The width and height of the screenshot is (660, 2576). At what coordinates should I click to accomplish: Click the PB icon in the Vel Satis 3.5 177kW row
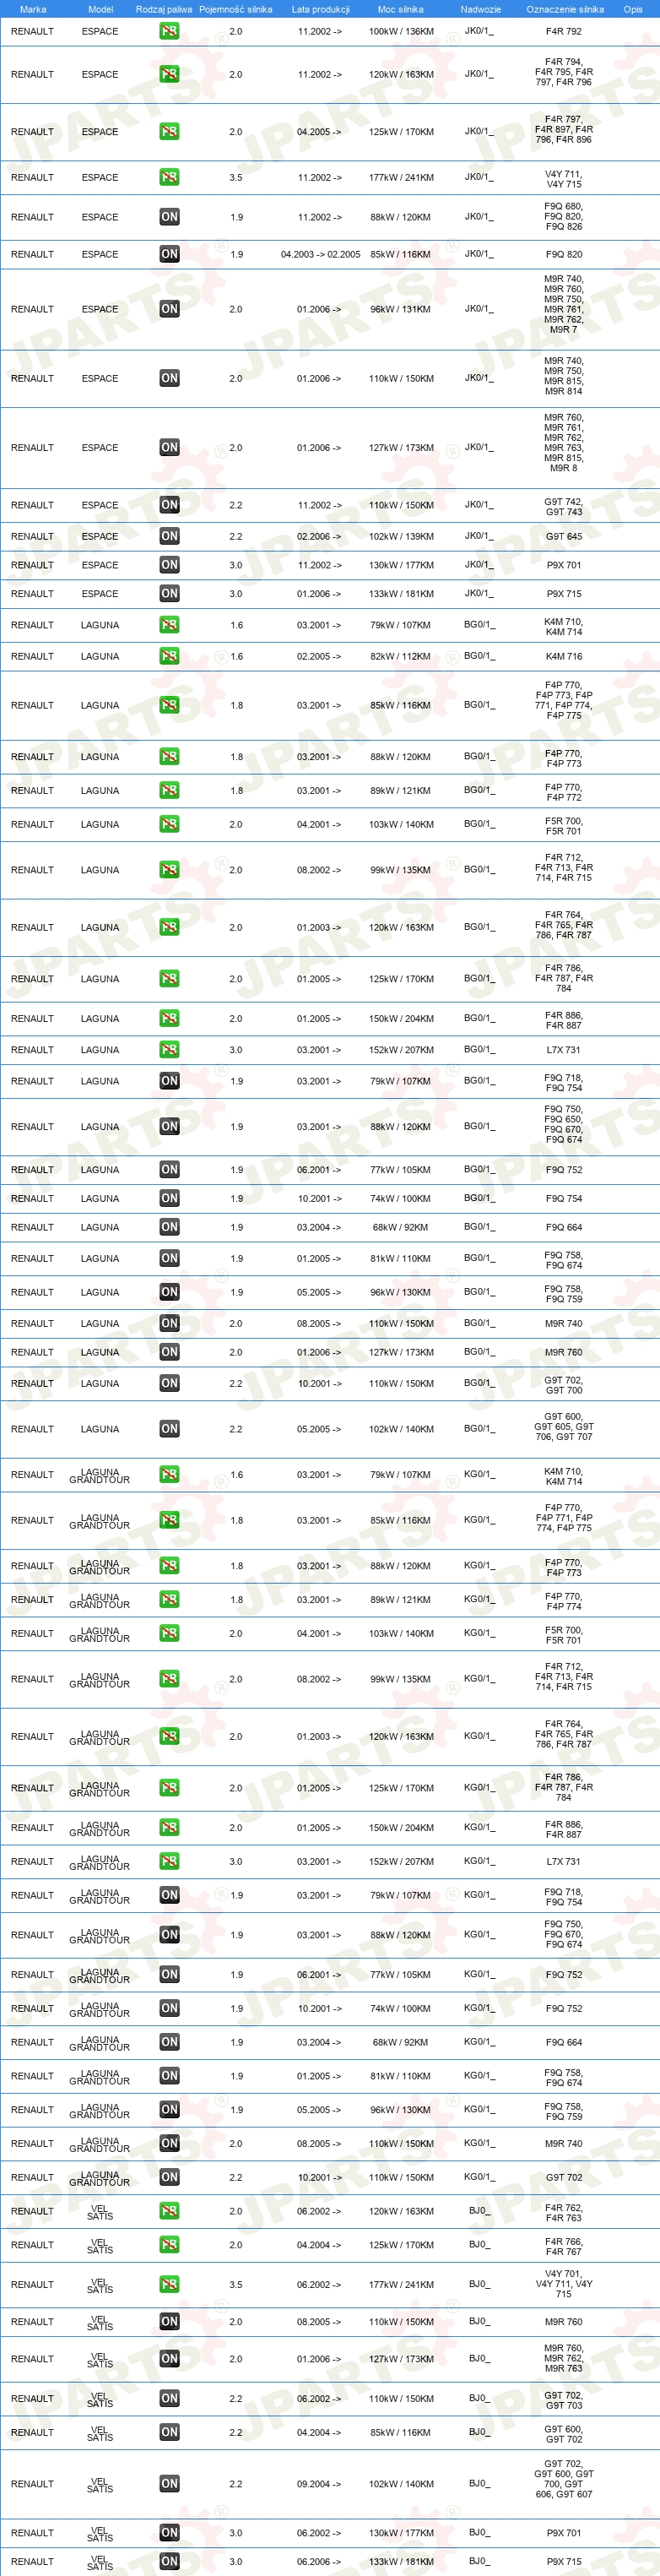169,2284
